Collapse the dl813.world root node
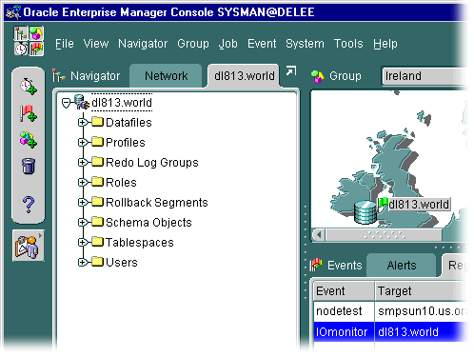The image size is (474, 357). (x=67, y=103)
